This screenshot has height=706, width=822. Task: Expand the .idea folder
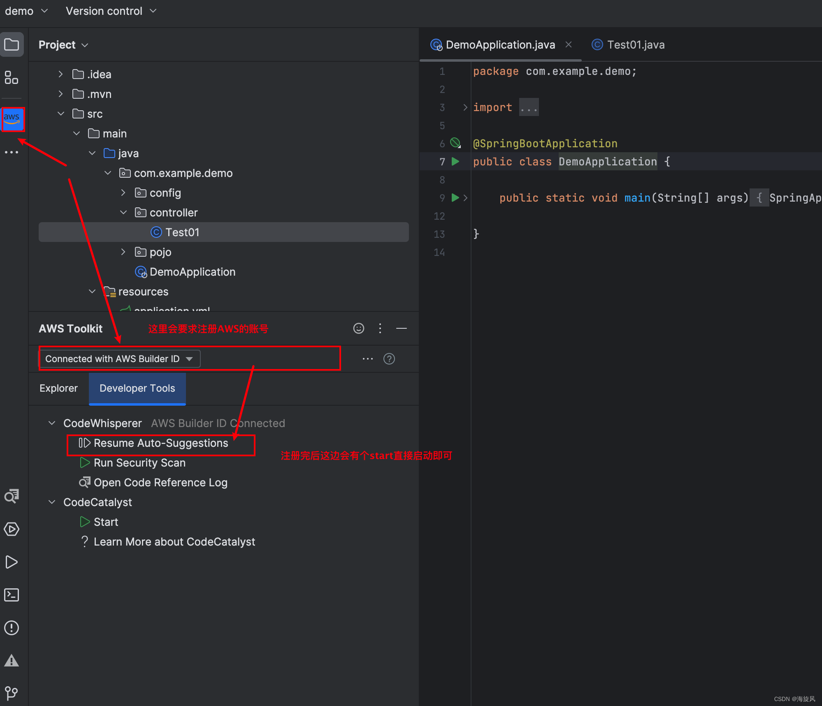[61, 74]
